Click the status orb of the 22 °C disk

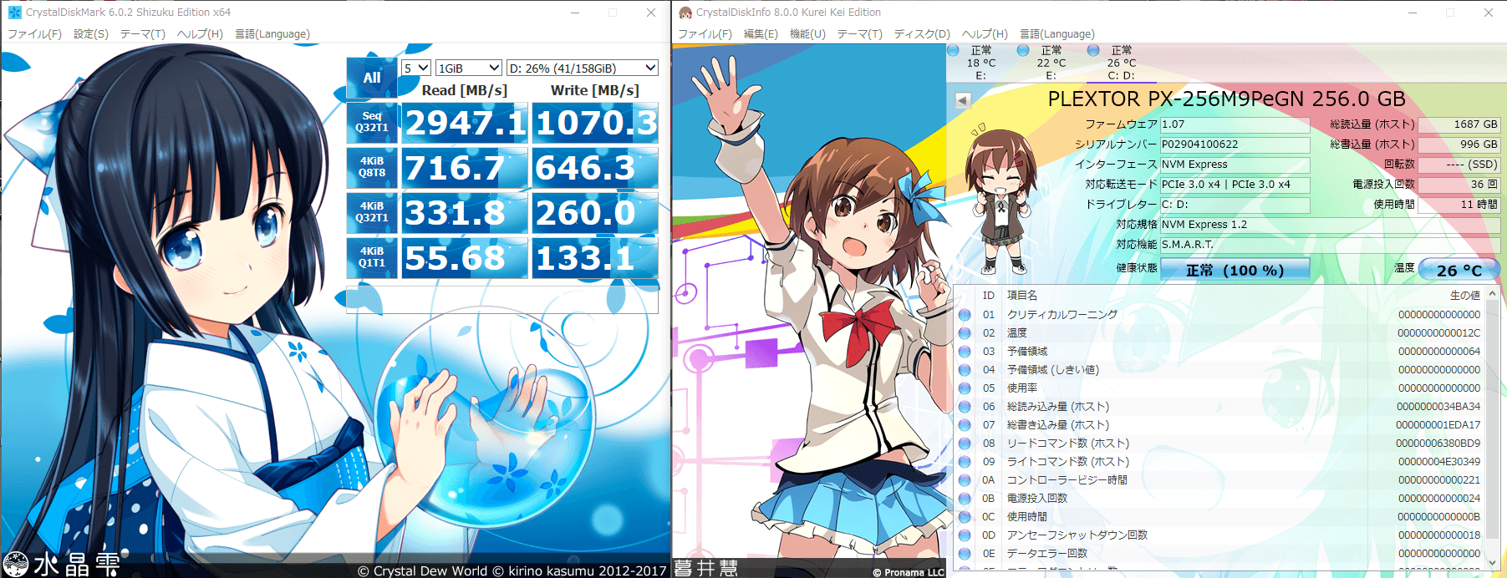point(1023,50)
